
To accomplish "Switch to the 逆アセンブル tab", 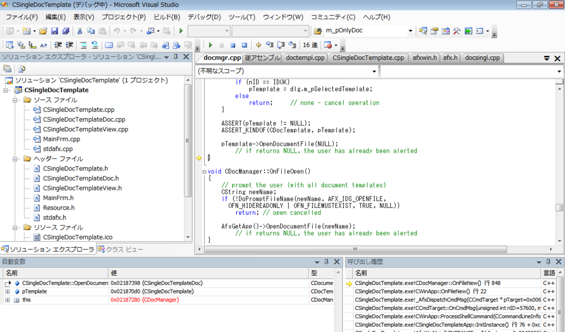I will click(x=262, y=57).
